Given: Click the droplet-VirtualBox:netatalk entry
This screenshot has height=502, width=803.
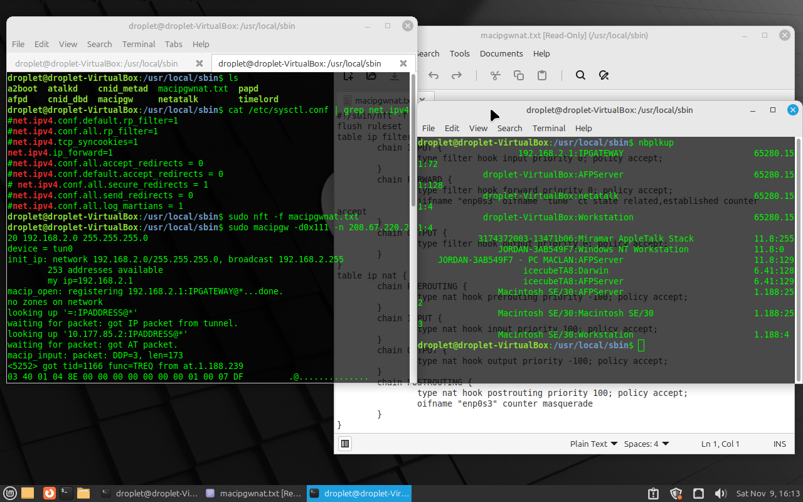Looking at the screenshot, I should 551,196.
